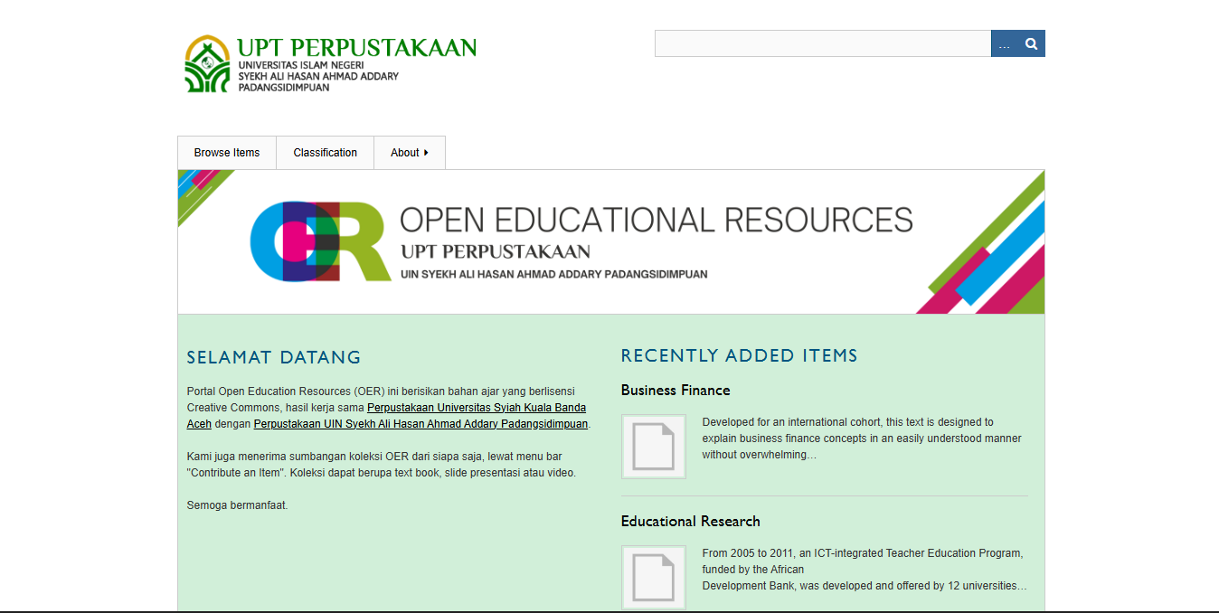Image resolution: width=1219 pixels, height=613 pixels.
Task: Click the Recently Added Items heading
Action: [x=740, y=356]
